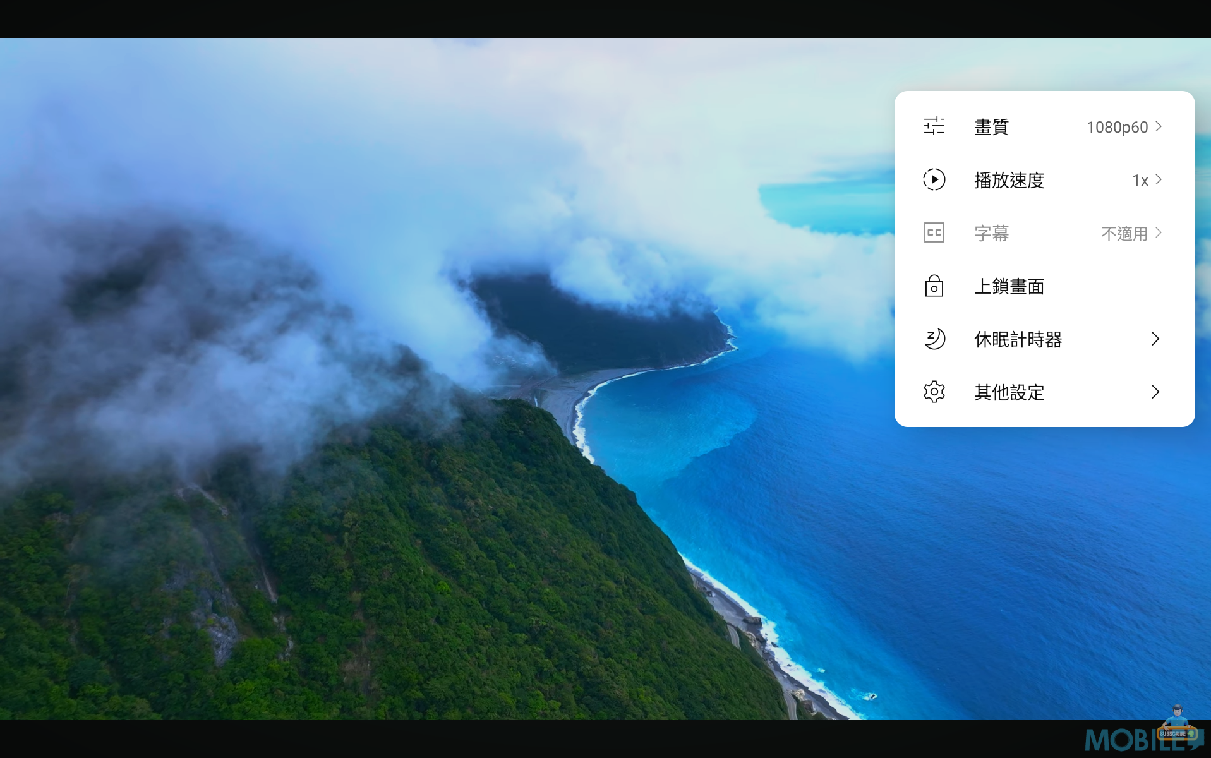
Task: Click the gear icon for 其他設定
Action: pos(934,392)
